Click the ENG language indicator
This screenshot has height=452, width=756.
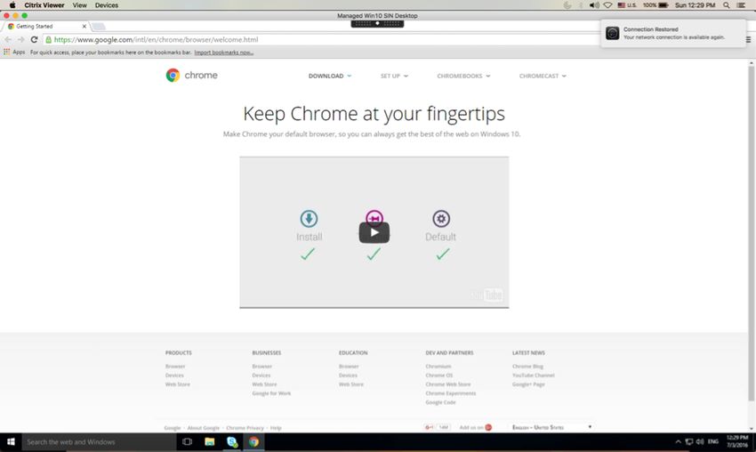pos(713,442)
